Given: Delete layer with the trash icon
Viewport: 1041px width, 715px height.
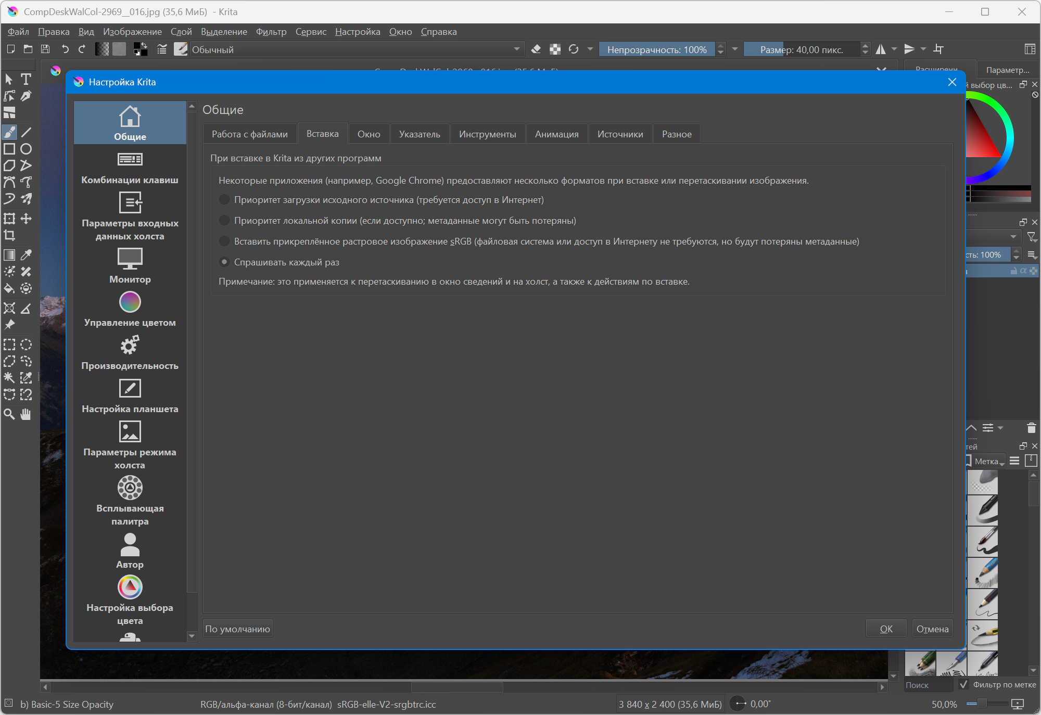Looking at the screenshot, I should click(1031, 428).
